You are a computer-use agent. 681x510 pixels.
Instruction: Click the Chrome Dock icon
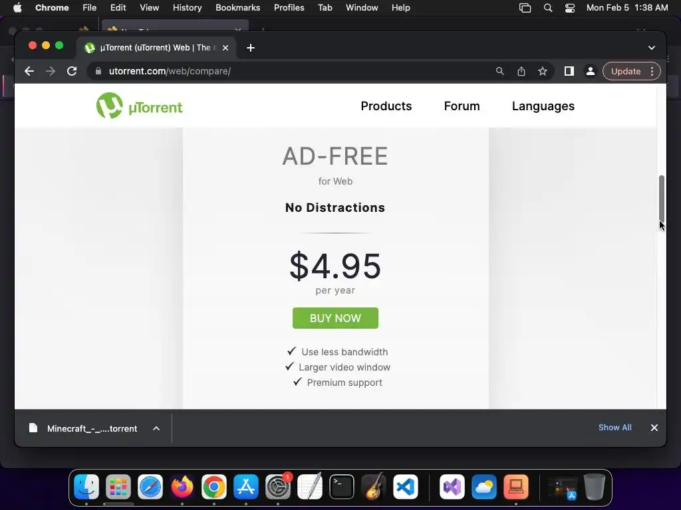pos(214,487)
